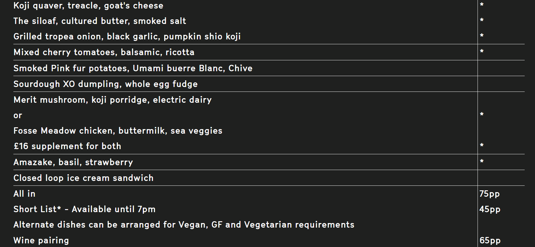Click the Smoked Pink fur potatoes row
The height and width of the screenshot is (247, 535).
(x=133, y=68)
